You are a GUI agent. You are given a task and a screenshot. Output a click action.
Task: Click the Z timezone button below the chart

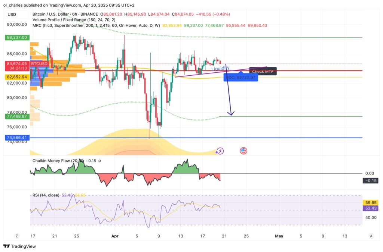16,236
